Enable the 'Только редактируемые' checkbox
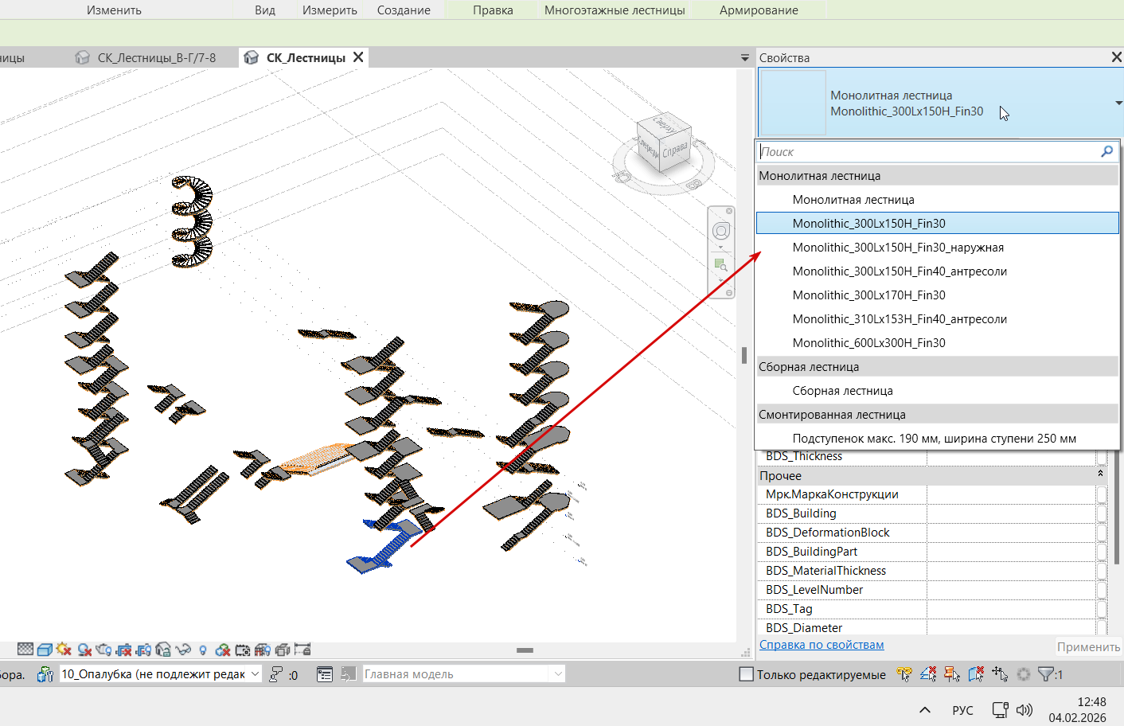 [x=747, y=674]
